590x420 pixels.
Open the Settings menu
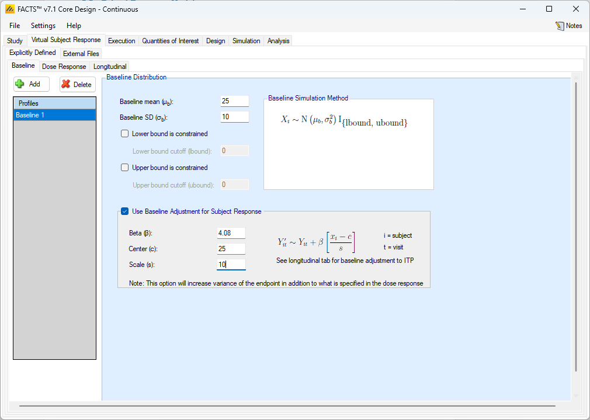(43, 26)
